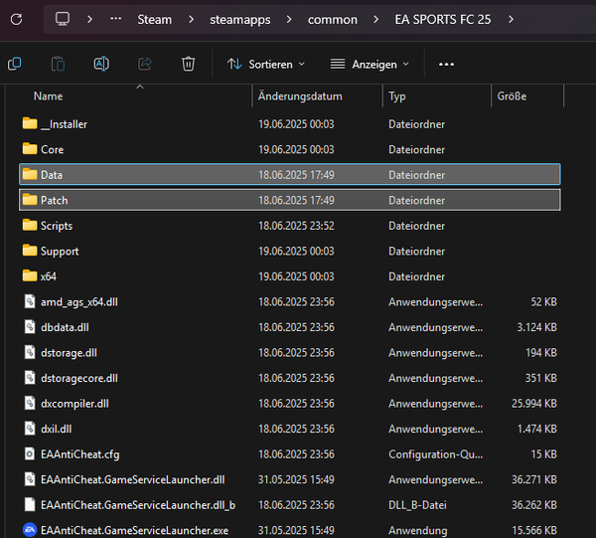The height and width of the screenshot is (538, 596).
Task: Click the dxil.dll file icon
Action: pyautogui.click(x=30, y=429)
